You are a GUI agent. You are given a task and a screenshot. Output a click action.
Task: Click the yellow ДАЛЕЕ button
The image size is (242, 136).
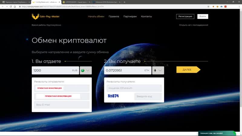[x=188, y=70]
